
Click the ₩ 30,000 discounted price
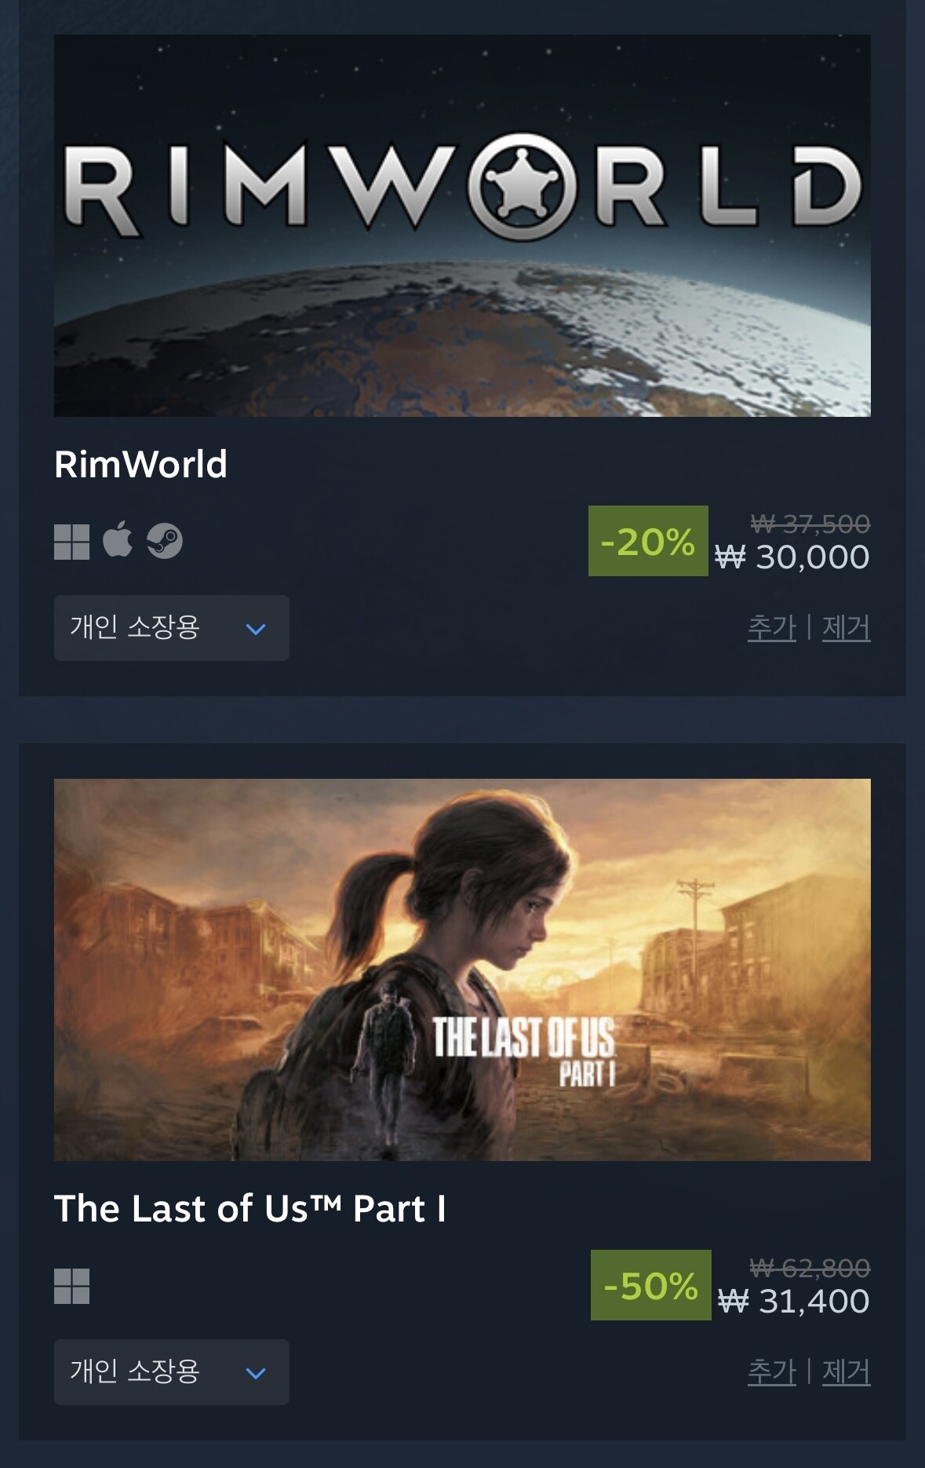click(x=792, y=557)
